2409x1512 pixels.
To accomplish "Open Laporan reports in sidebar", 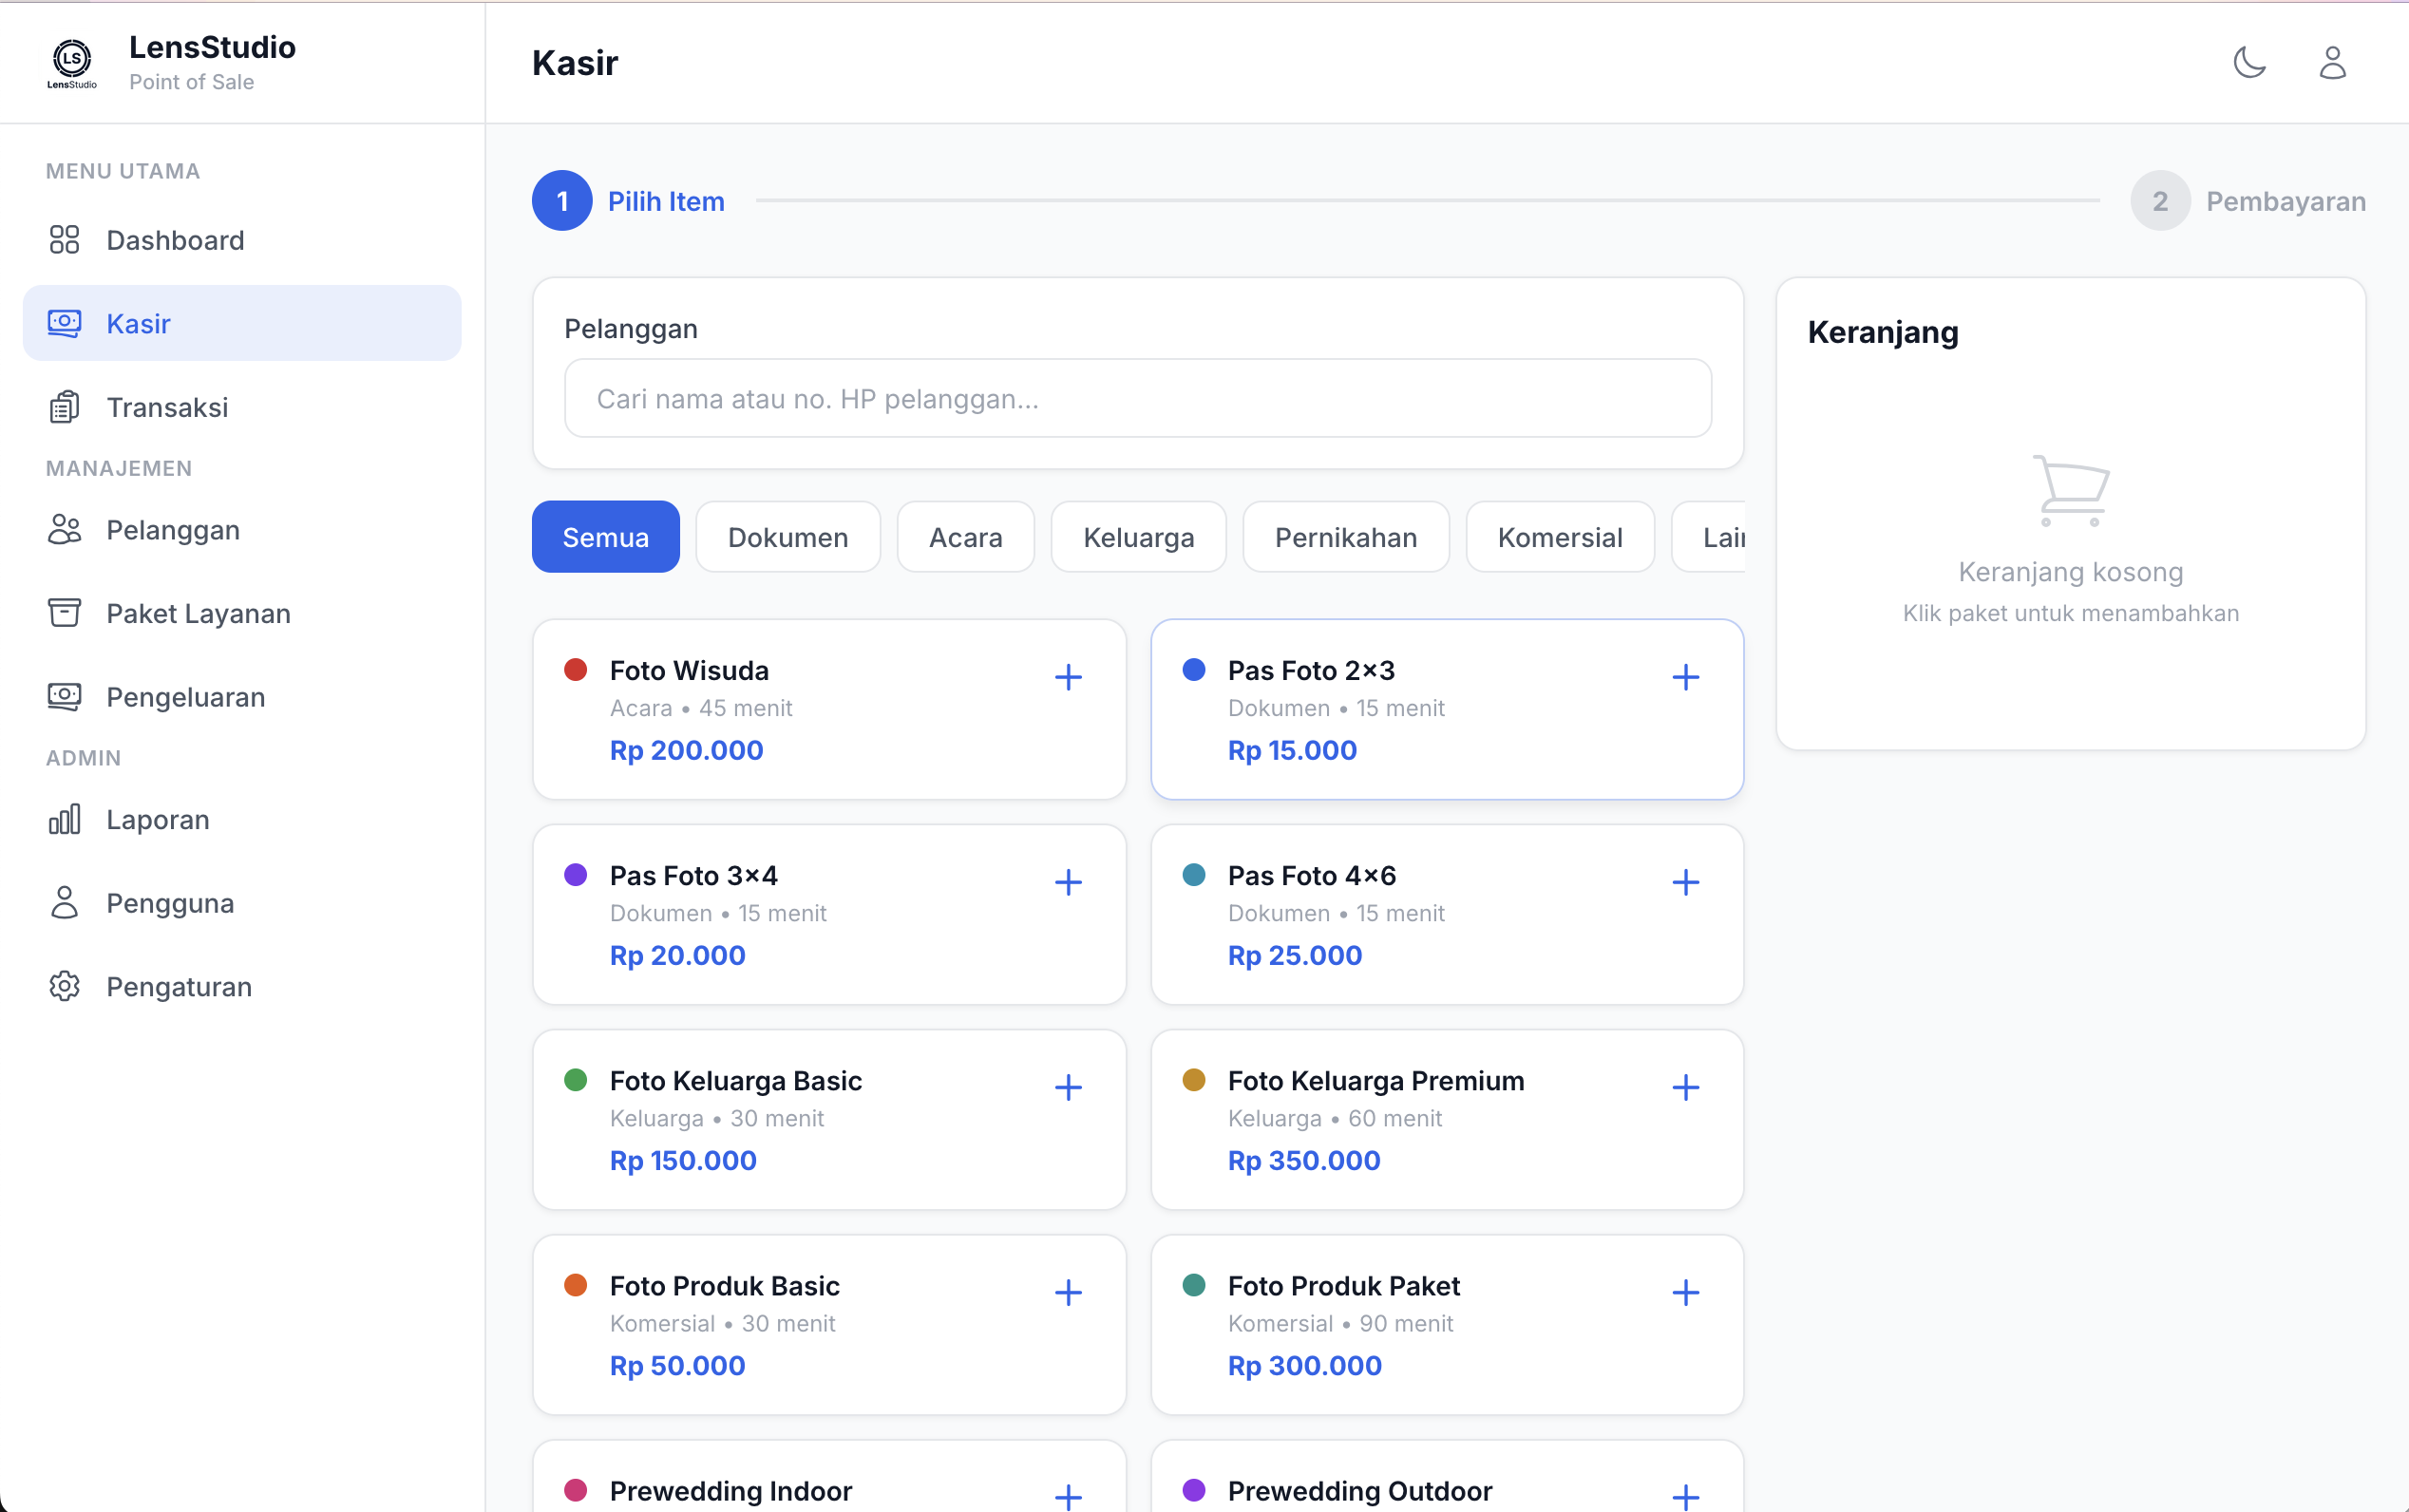I will point(158,820).
